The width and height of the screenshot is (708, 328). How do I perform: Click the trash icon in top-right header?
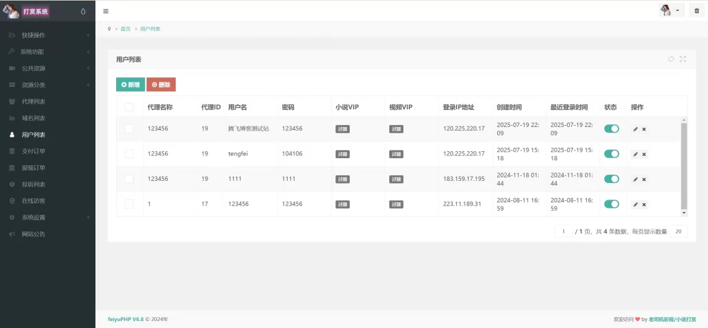point(696,11)
